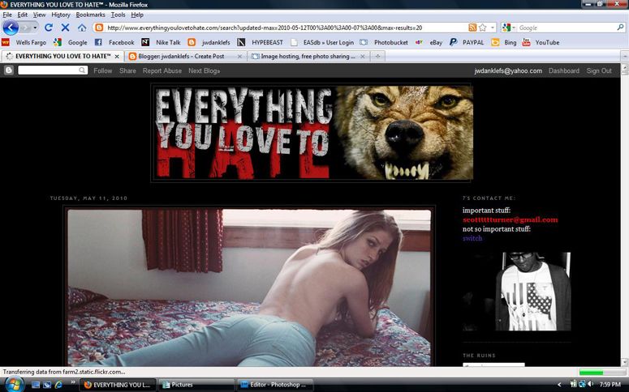This screenshot has height=392, width=629.
Task: Subscribe using the RSS feed icon
Action: tap(472, 28)
